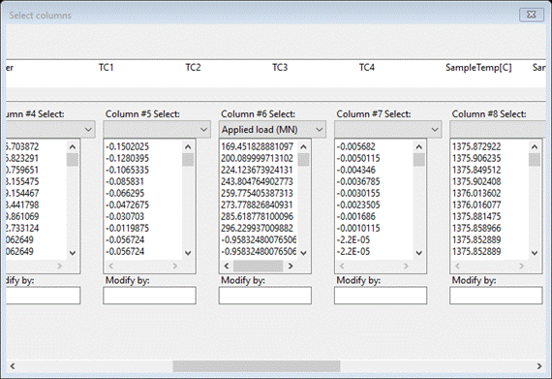This screenshot has height=379, width=552.
Task: Click the Column #8 Modify by field
Action: pyautogui.click(x=496, y=296)
